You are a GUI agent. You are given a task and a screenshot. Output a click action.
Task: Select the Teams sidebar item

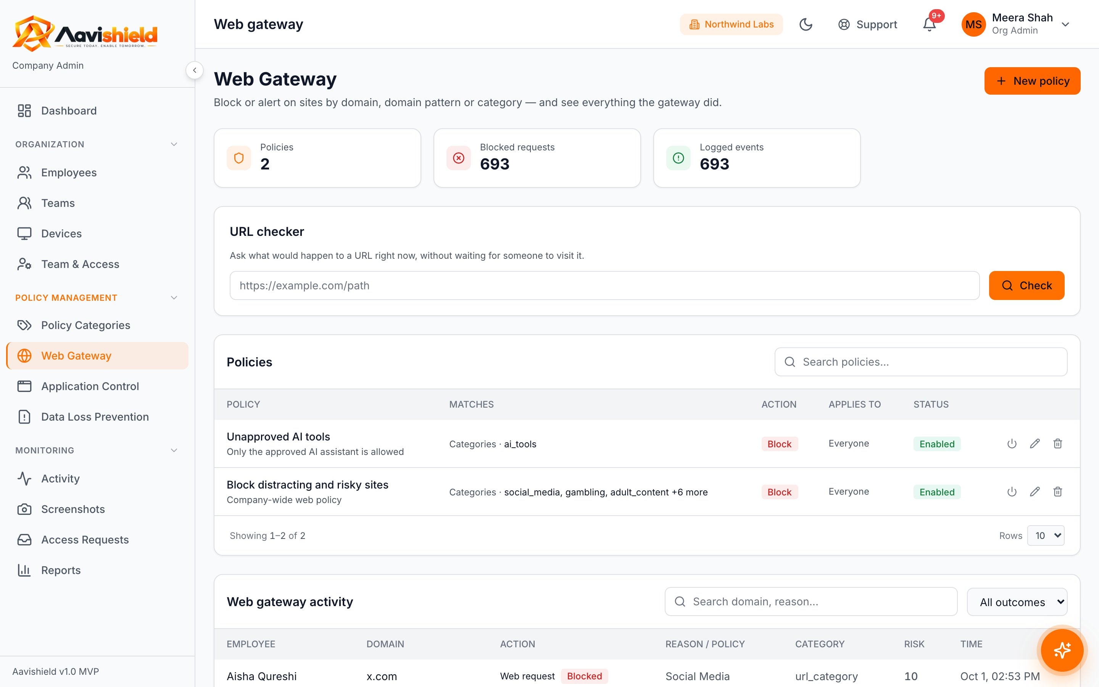[97, 203]
